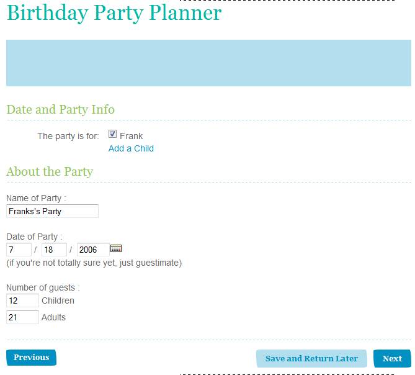This screenshot has height=375, width=415.
Task: Go back with the Previous button
Action: (31, 358)
